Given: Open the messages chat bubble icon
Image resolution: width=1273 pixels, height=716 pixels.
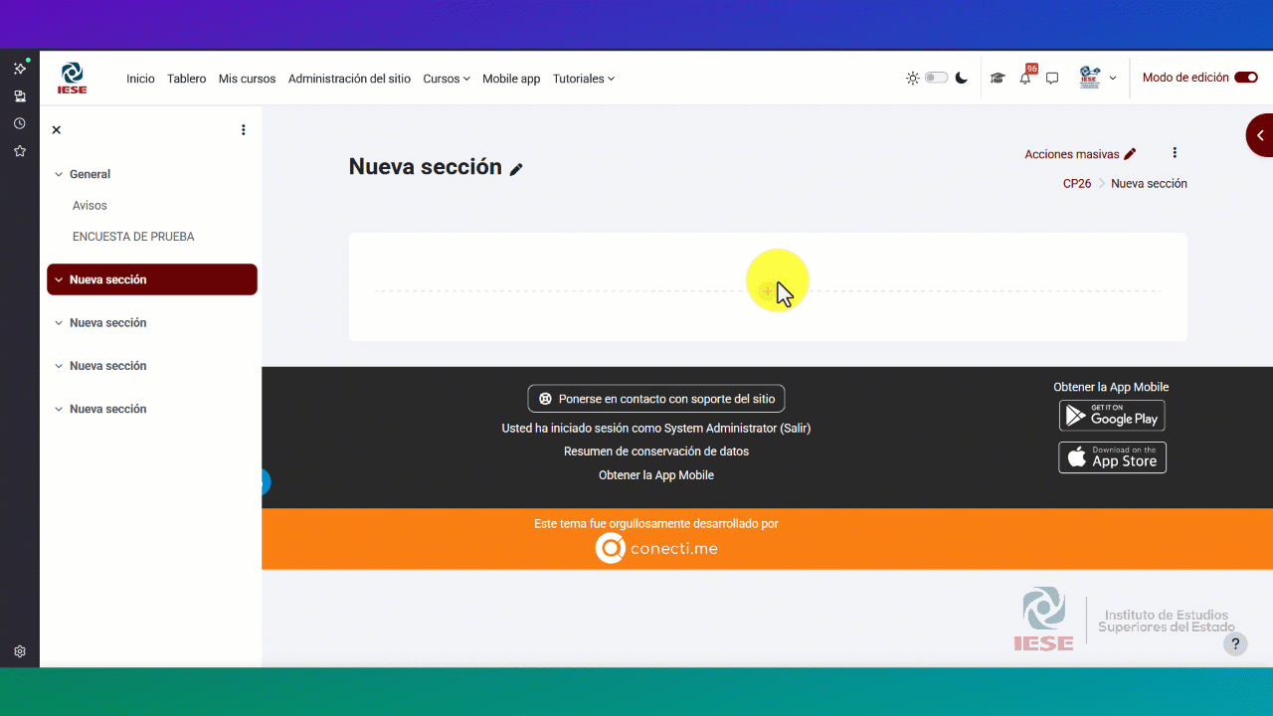Looking at the screenshot, I should tap(1052, 78).
